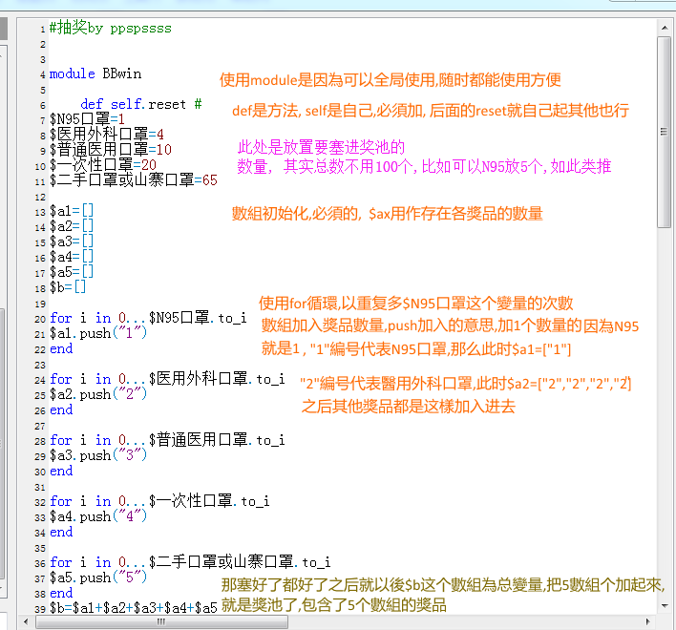Click 'end' on line 34

(x=61, y=533)
